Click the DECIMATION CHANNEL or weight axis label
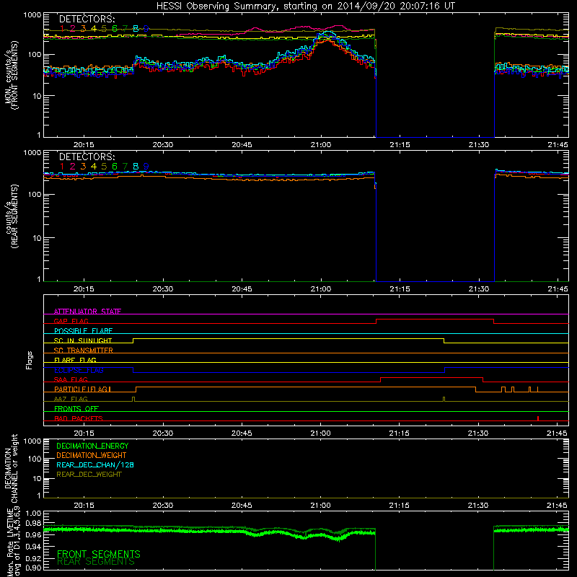Screen dimensions: 577x577 point(11,468)
